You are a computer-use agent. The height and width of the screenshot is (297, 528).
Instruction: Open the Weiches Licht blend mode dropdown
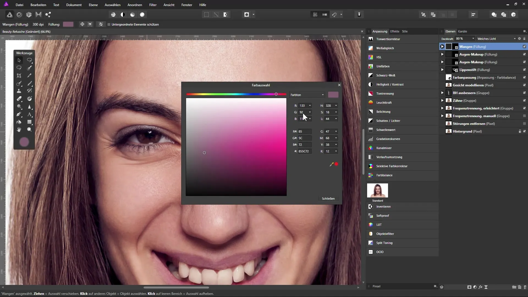(x=497, y=39)
